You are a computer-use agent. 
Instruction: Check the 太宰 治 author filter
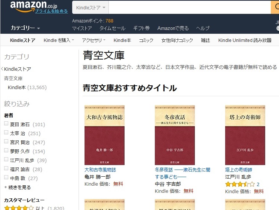(6, 133)
